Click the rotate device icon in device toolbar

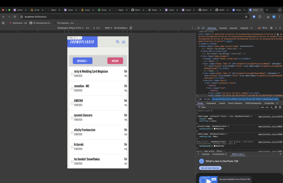pos(131,28)
